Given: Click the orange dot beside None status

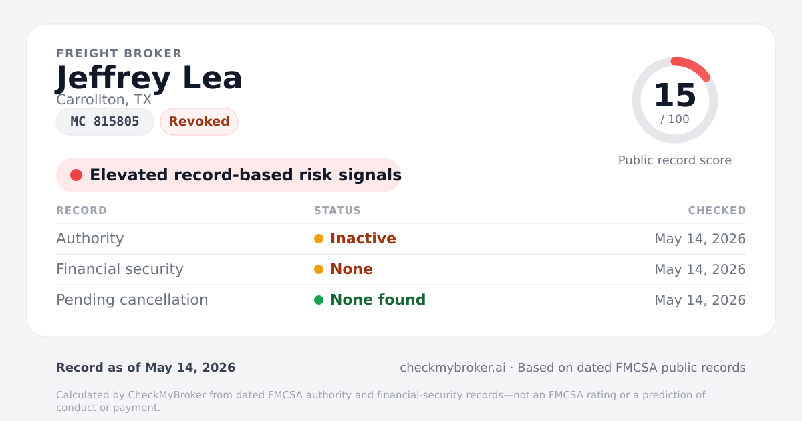Looking at the screenshot, I should click(x=319, y=269).
